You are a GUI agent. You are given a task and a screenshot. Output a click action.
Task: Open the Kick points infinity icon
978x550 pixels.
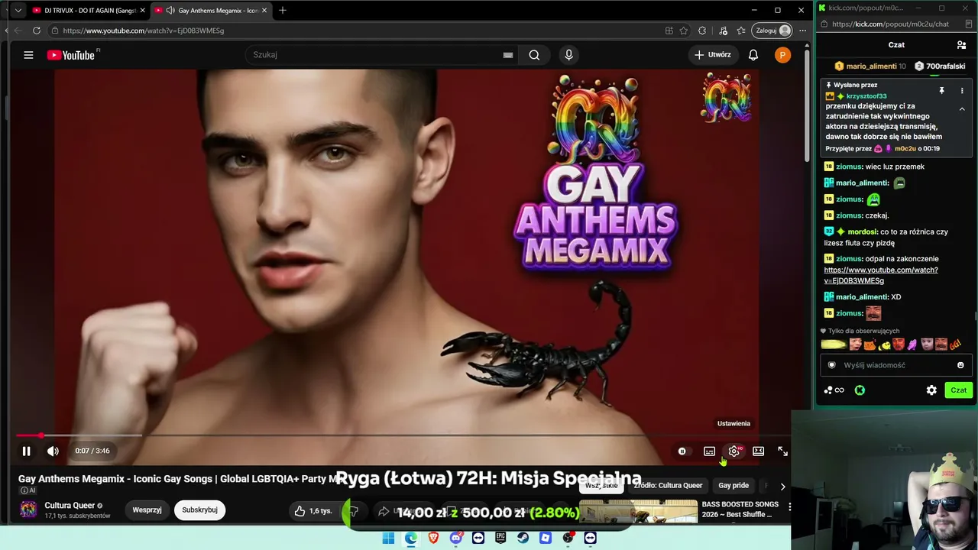834,390
